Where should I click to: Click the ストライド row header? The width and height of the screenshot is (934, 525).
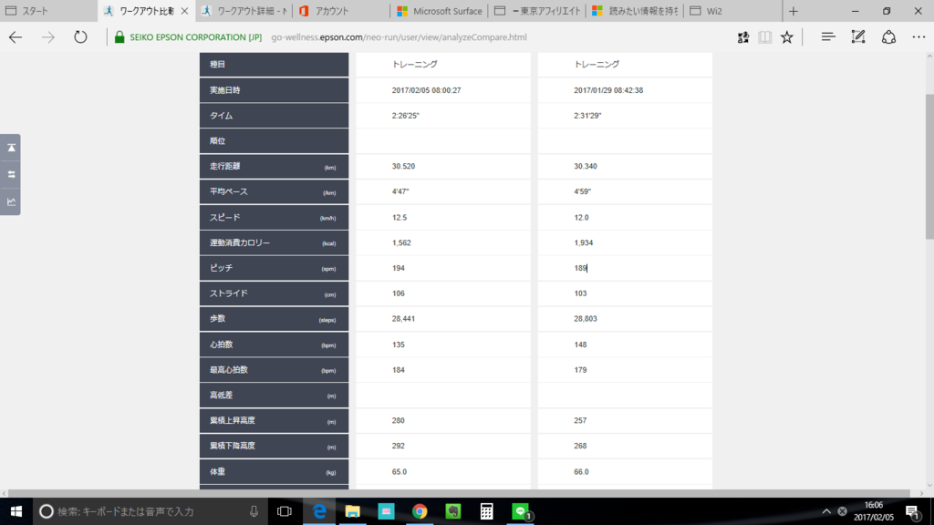pos(274,293)
